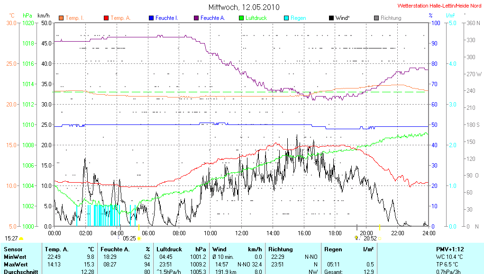Click the chart title Mittwoch, 12.05.2010
484x274 pixels.
(x=244, y=7)
